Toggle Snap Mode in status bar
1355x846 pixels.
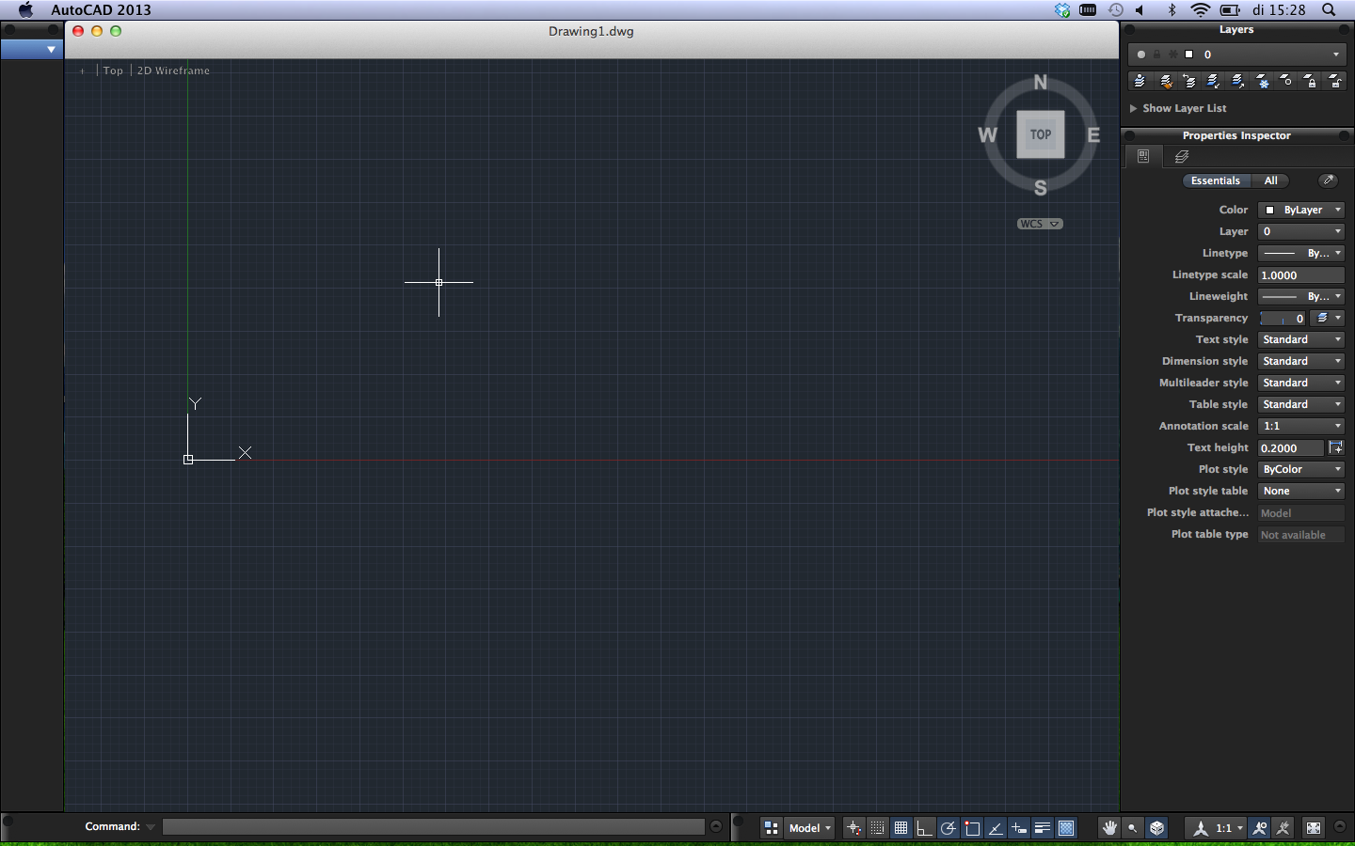[878, 828]
